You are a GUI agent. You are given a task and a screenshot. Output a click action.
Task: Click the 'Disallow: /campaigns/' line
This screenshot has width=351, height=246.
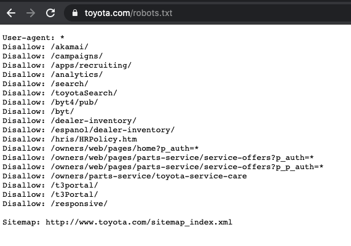point(53,56)
